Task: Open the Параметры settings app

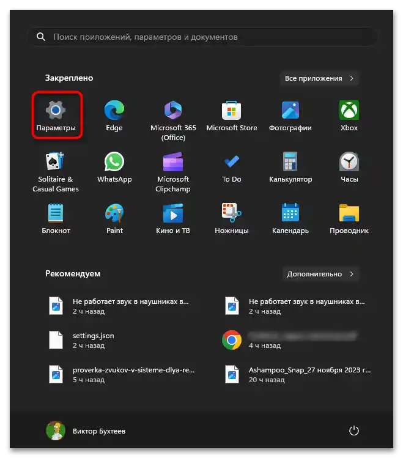Action: (56, 116)
